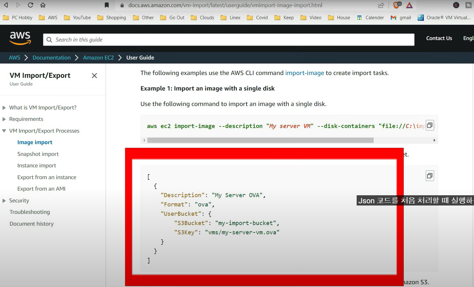The image size is (474, 287).
Task: Open the Troubleshooting page
Action: (x=30, y=212)
